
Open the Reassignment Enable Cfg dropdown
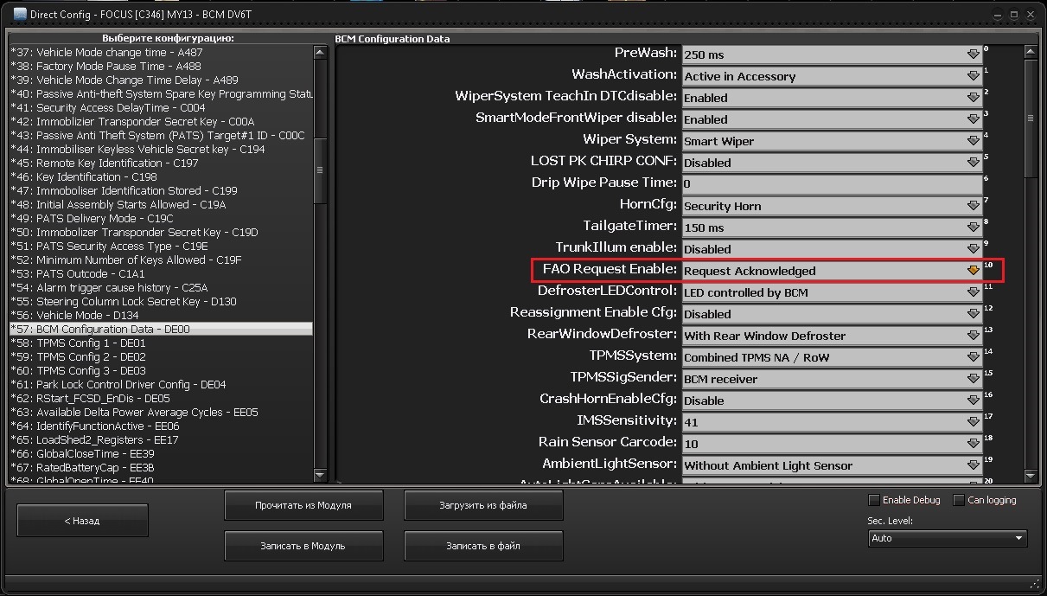832,314
